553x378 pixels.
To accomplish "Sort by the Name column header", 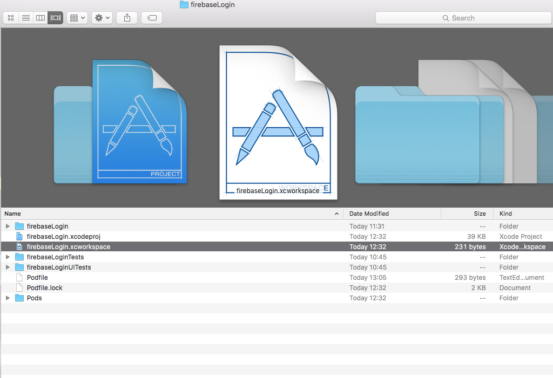I will (13, 214).
